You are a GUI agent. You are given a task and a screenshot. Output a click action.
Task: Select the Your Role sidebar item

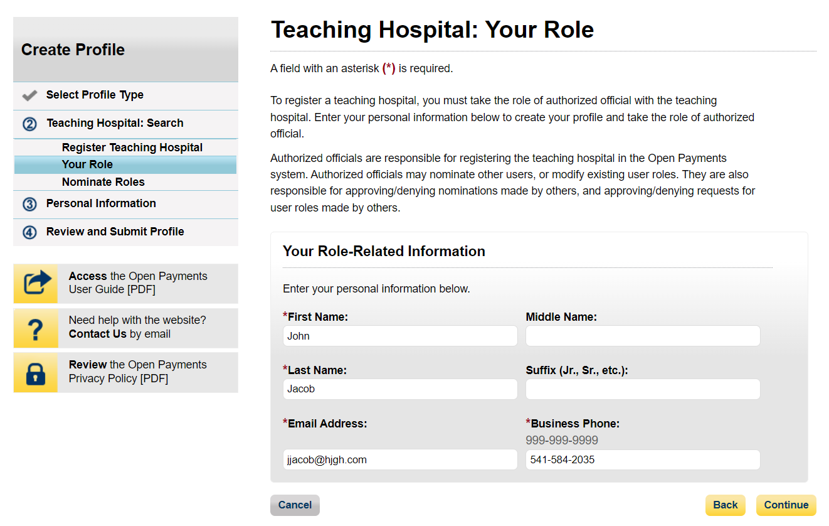[x=87, y=164]
